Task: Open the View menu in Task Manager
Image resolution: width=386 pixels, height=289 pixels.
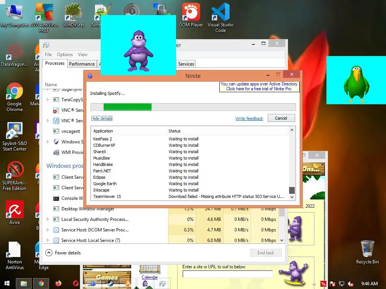Action: click(x=83, y=55)
